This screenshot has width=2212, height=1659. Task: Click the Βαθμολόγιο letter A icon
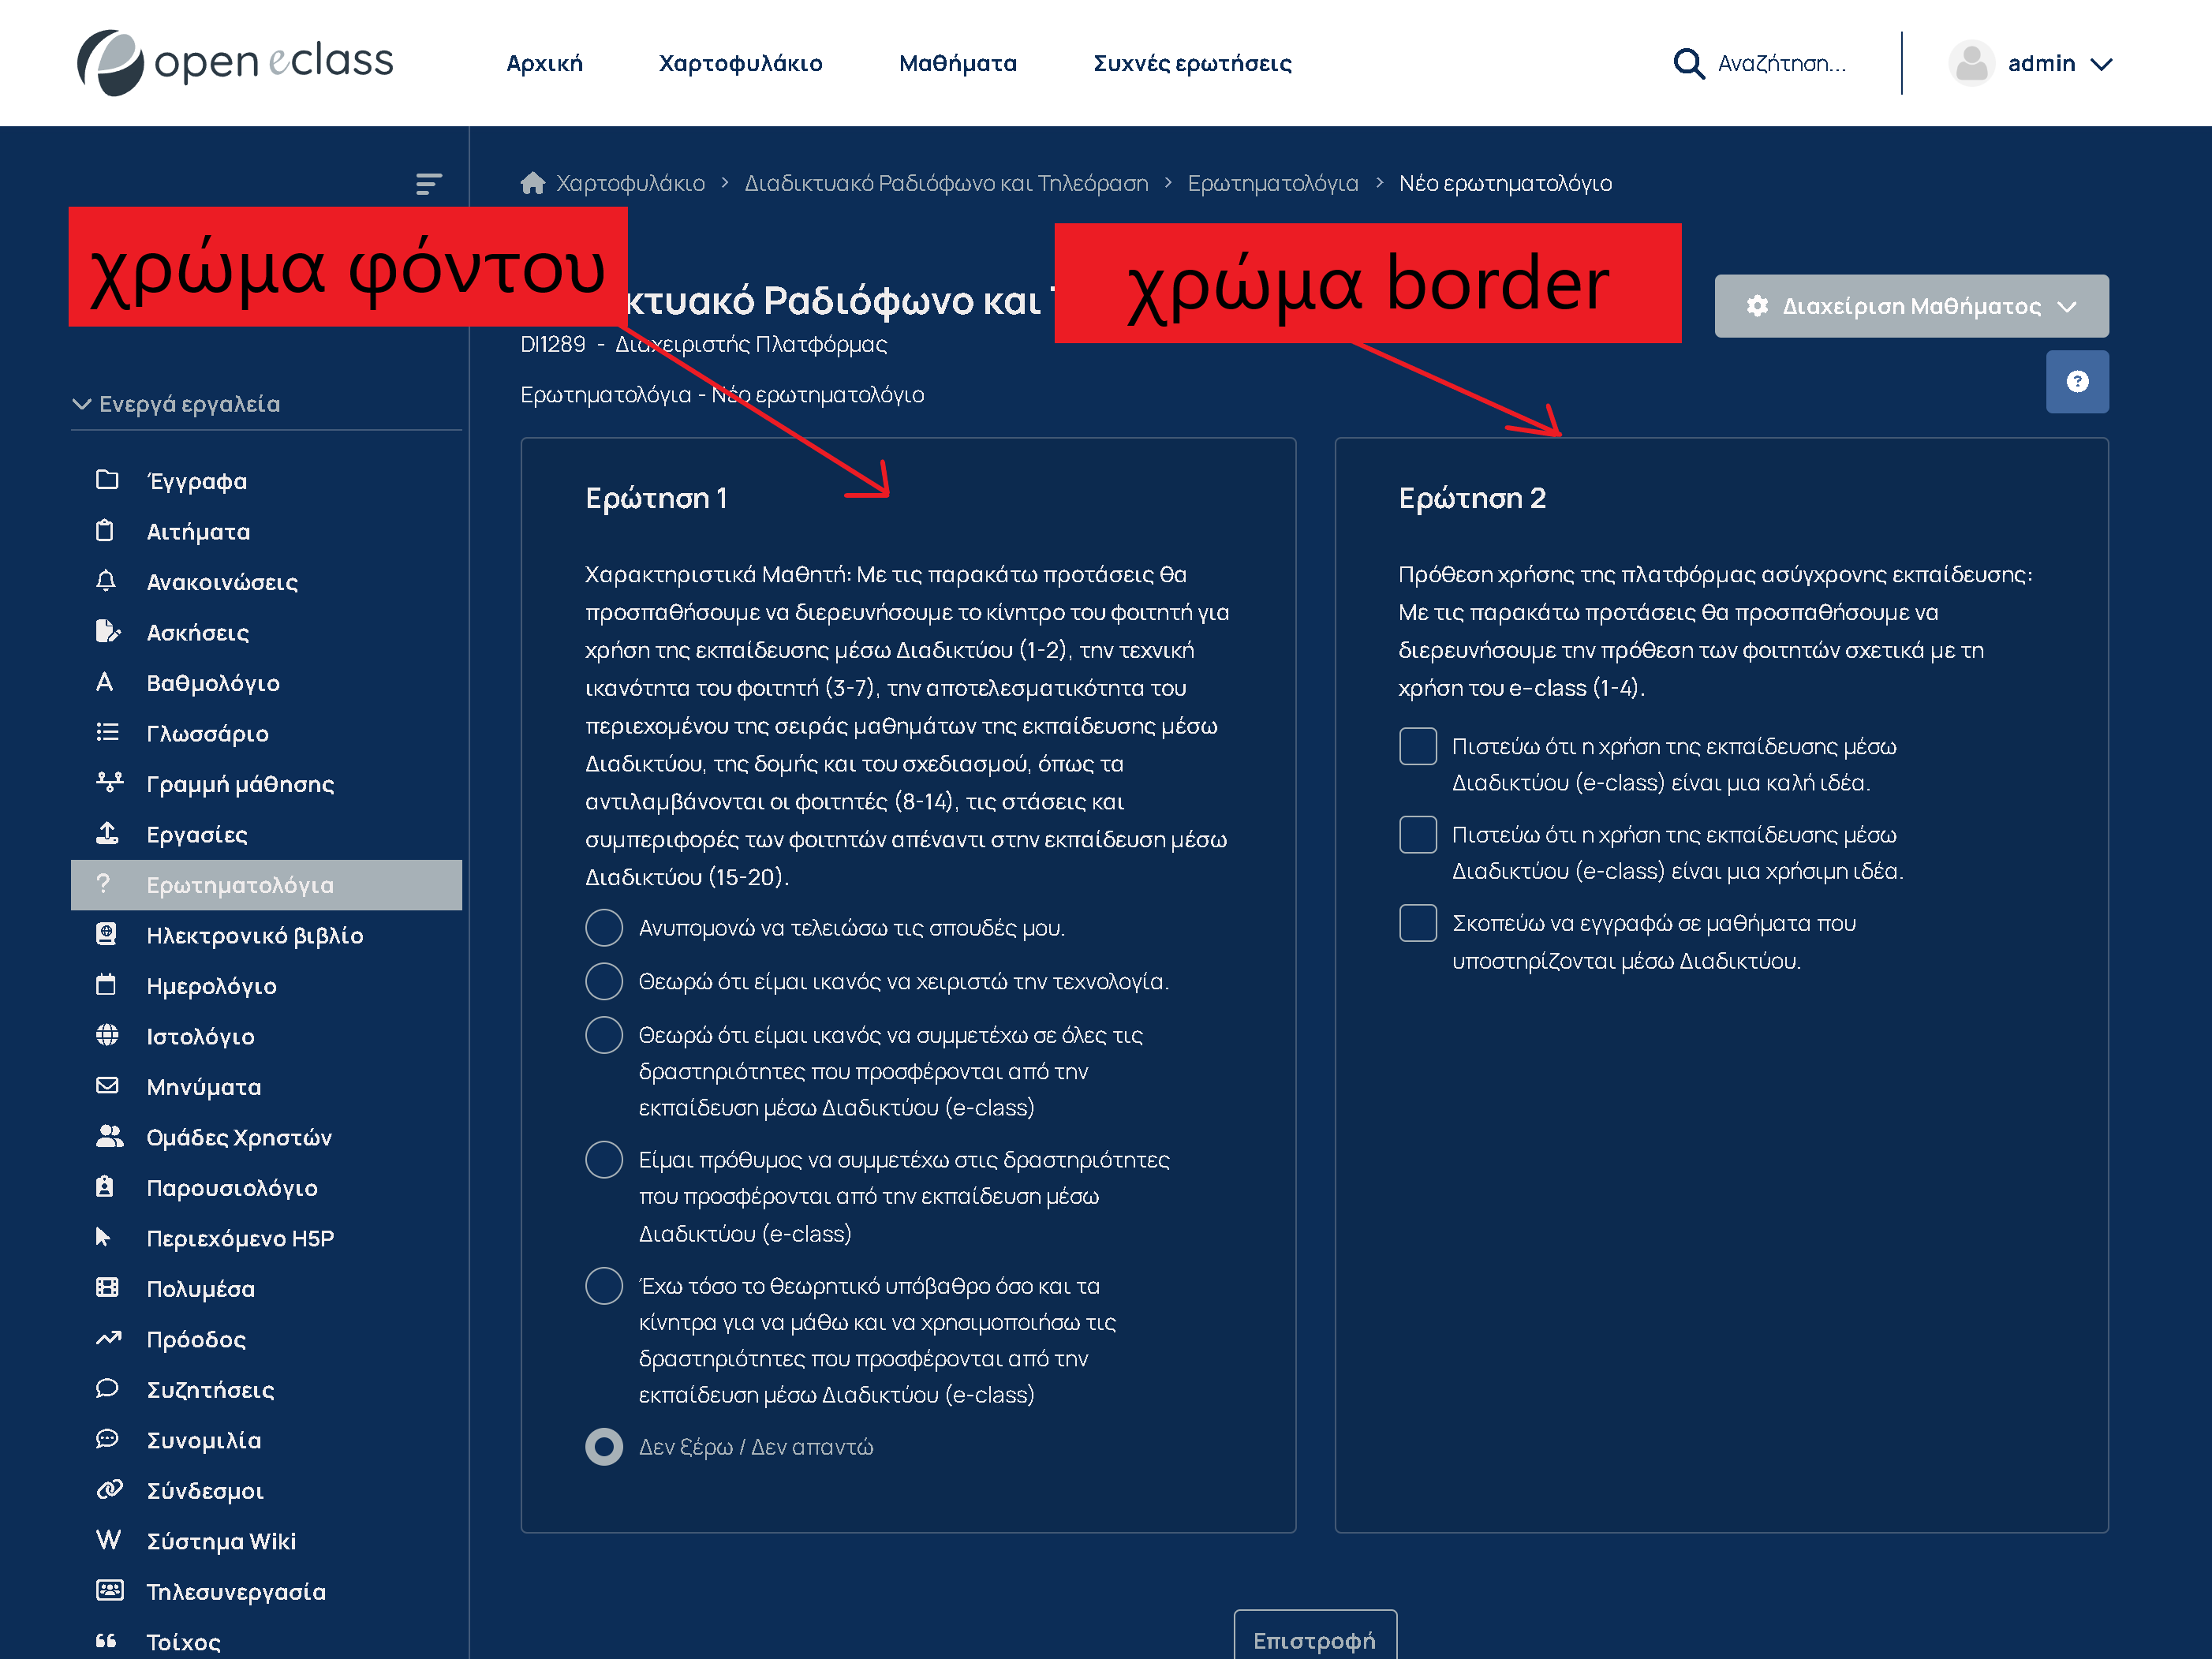(105, 682)
